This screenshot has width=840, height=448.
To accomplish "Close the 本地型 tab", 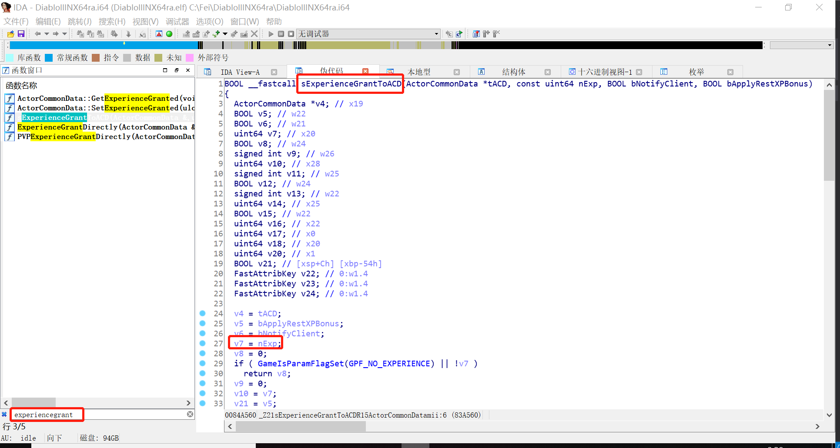I will click(x=457, y=72).
